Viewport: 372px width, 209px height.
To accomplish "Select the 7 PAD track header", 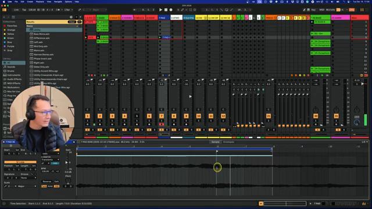I will pos(164,18).
